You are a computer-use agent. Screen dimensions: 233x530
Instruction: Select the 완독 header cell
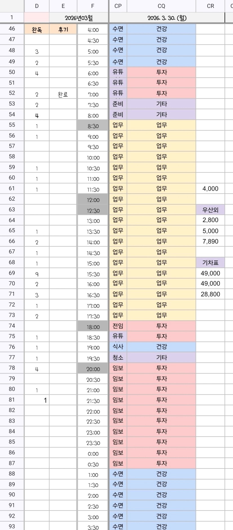37,29
